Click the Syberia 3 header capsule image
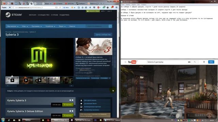218x122 pixels. coord(94,46)
